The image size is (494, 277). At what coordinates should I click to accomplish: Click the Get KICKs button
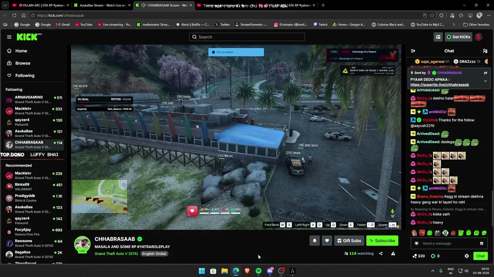tap(458, 37)
